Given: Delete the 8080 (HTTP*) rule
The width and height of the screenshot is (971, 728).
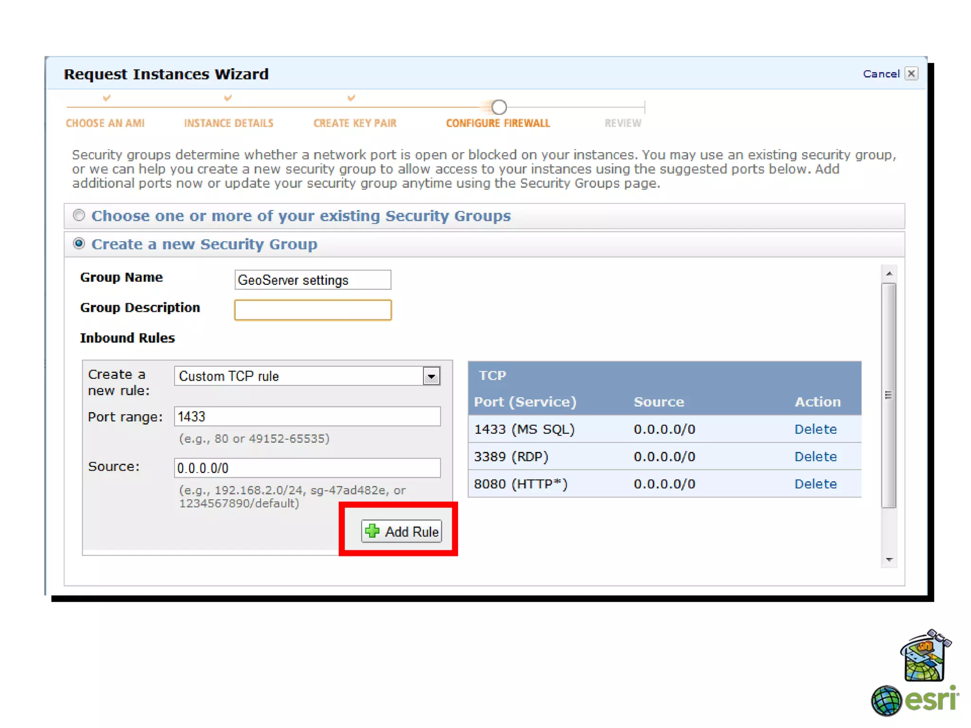Looking at the screenshot, I should (x=815, y=484).
